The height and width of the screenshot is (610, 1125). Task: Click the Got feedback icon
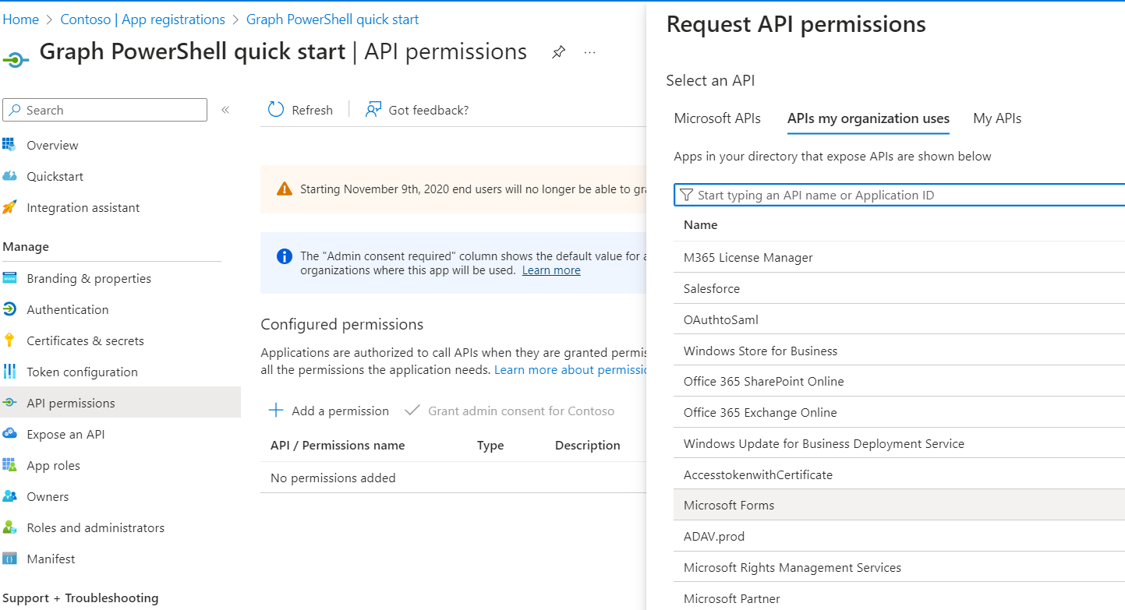tap(374, 110)
